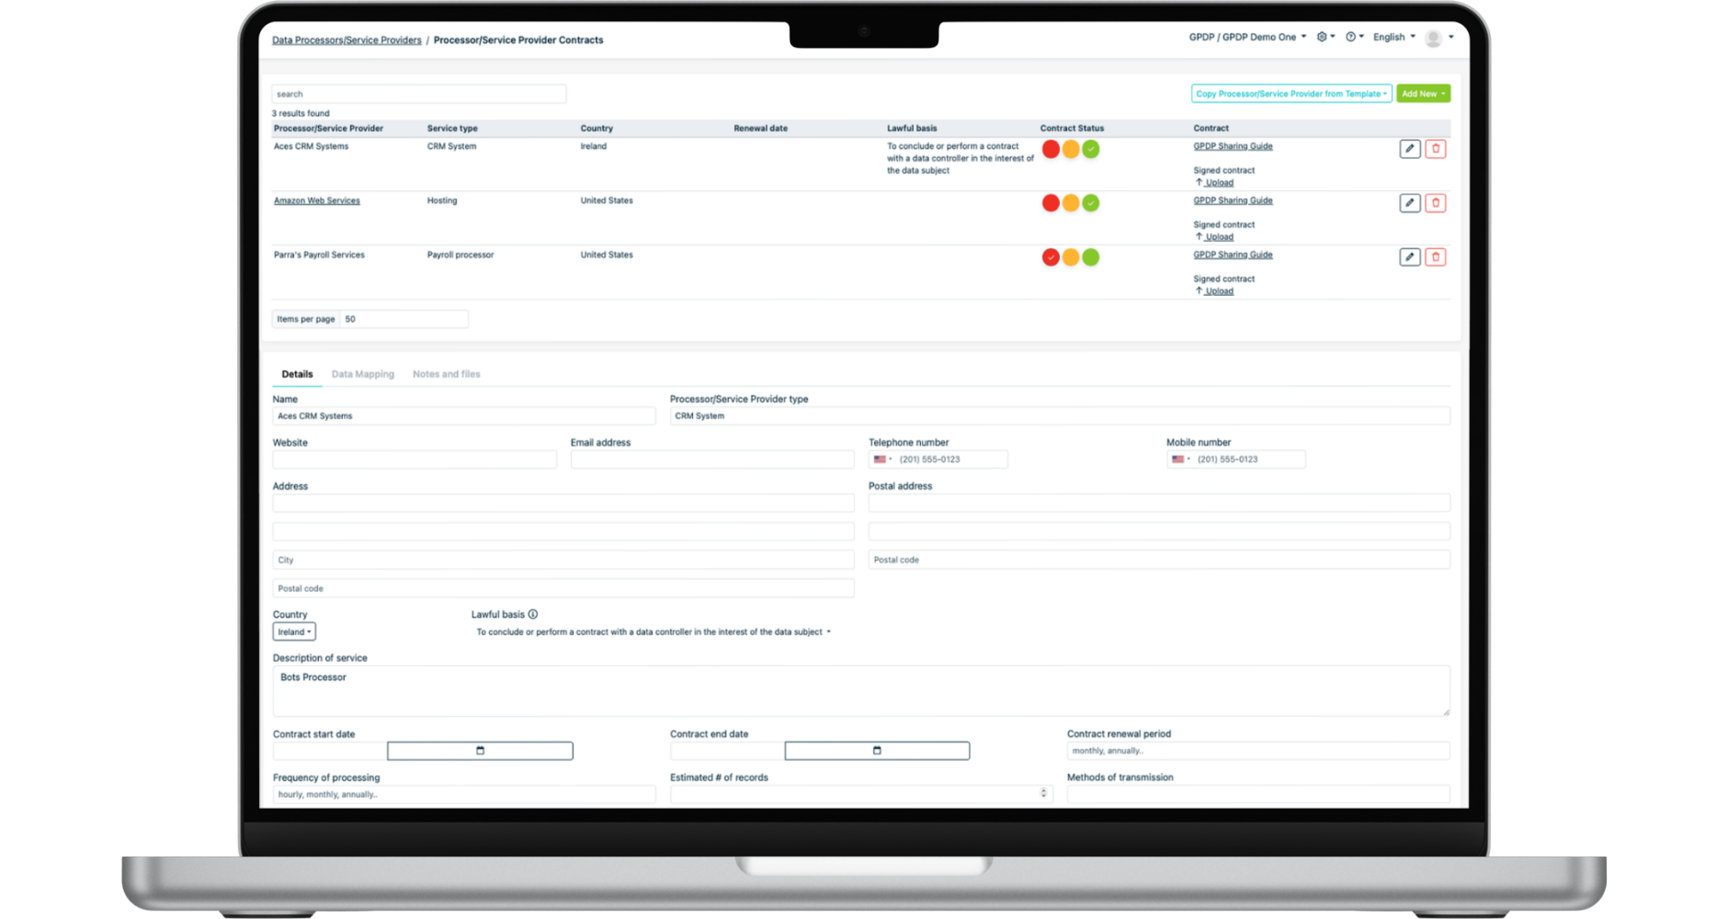Open the Ireland country dropdown
The height and width of the screenshot is (919, 1728).
(x=293, y=631)
